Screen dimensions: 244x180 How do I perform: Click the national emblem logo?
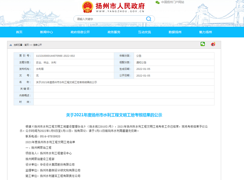[x=88, y=7]
